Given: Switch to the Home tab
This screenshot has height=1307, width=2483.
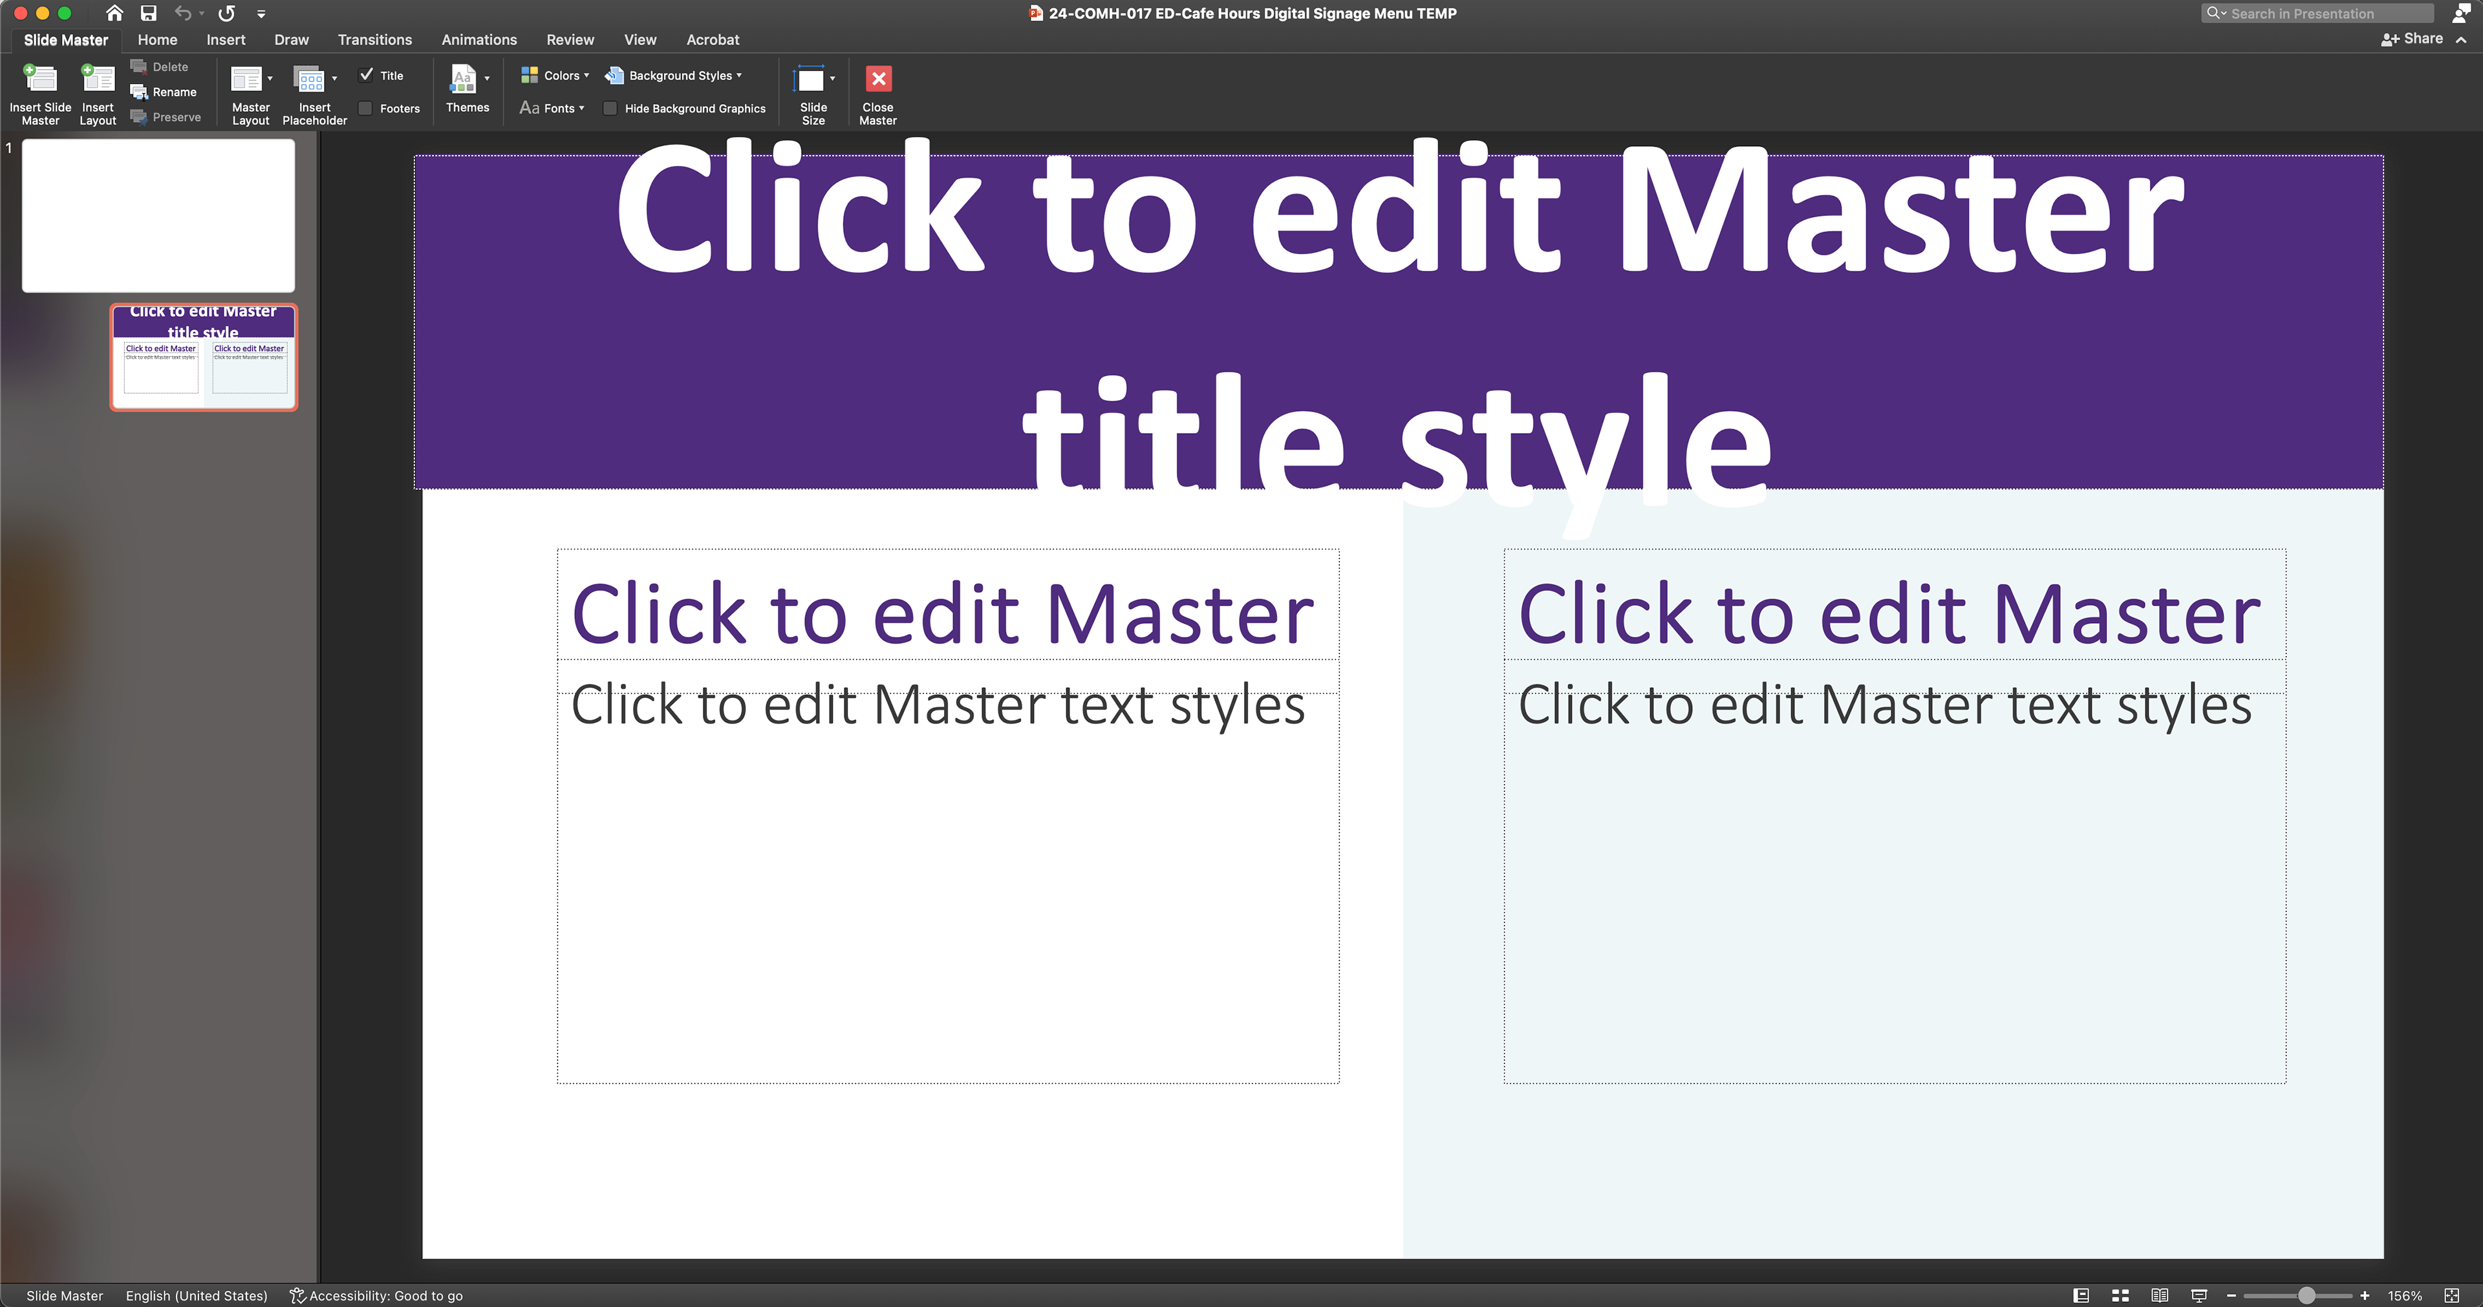Looking at the screenshot, I should 157,39.
